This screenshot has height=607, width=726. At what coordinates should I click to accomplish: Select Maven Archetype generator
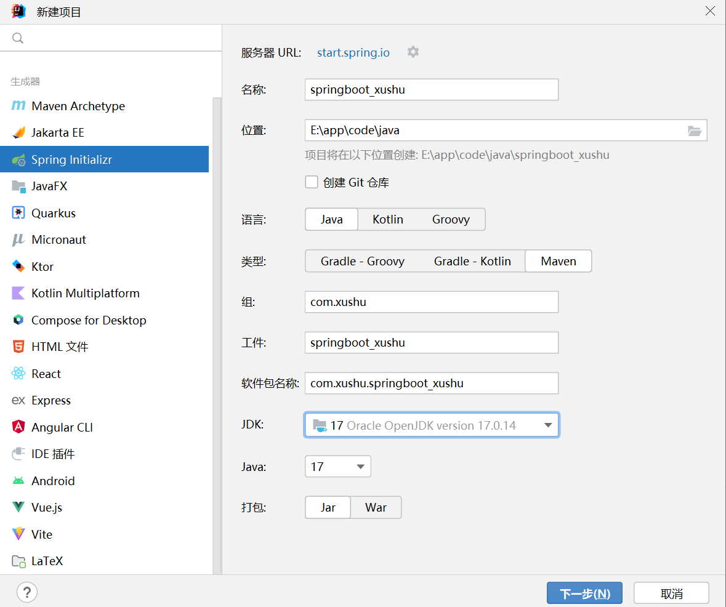(x=105, y=106)
